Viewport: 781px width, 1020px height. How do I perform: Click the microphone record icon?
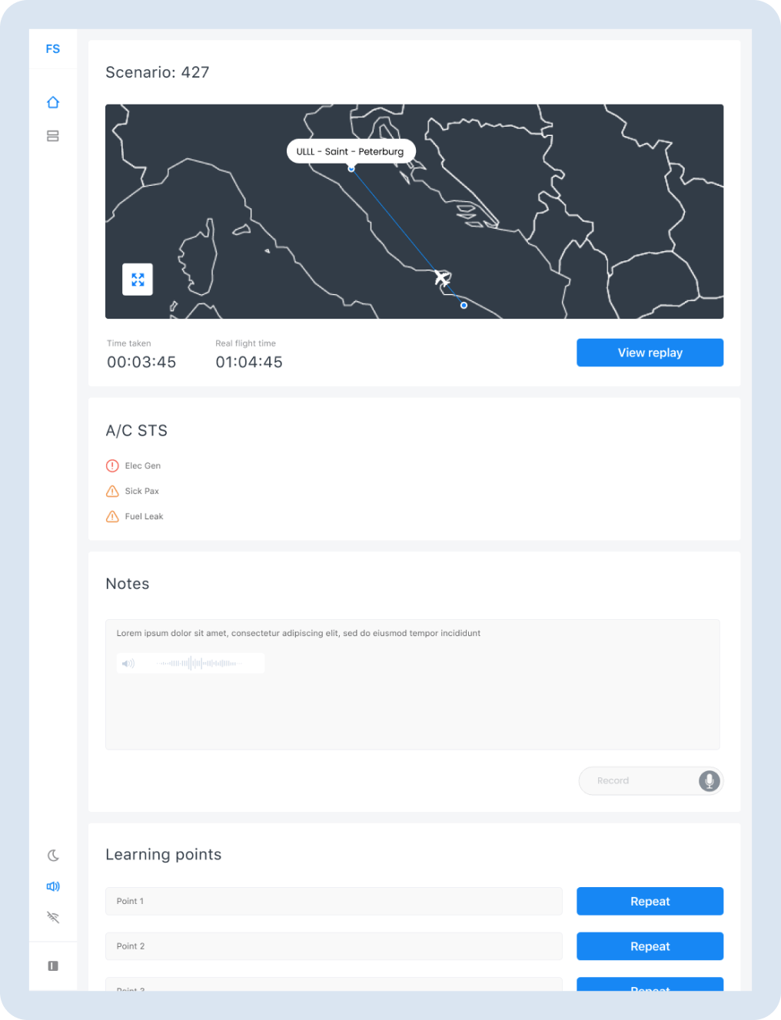point(710,781)
